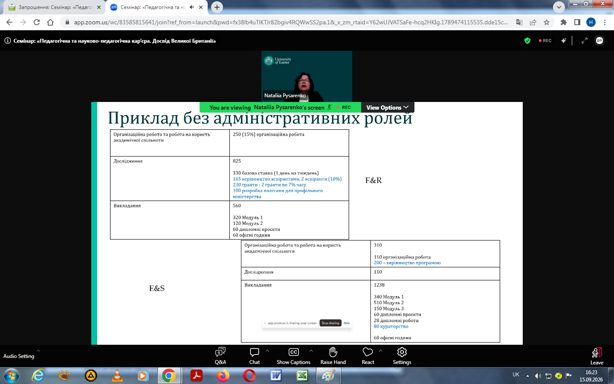This screenshot has height=384, width=614.
Task: Open the tab search dropdown
Action: point(559,7)
